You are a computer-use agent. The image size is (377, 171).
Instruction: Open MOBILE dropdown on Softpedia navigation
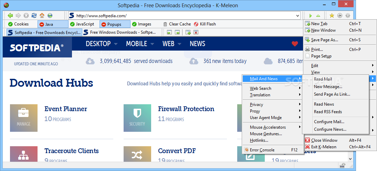coord(140,44)
